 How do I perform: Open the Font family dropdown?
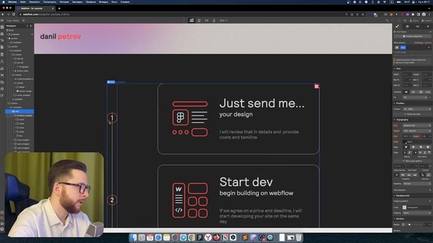click(x=417, y=126)
